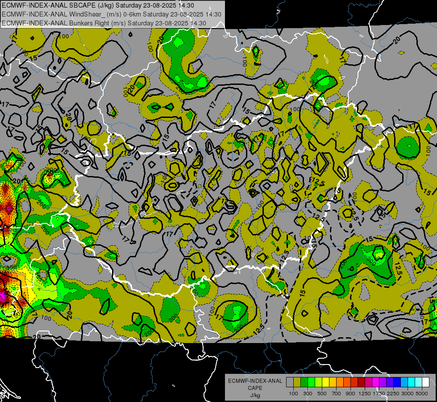
Task: Click the 1250 tick label under the color bar
Action: (365, 394)
